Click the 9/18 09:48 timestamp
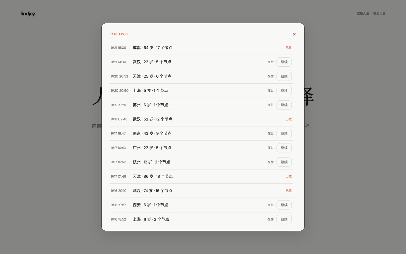 click(x=119, y=119)
